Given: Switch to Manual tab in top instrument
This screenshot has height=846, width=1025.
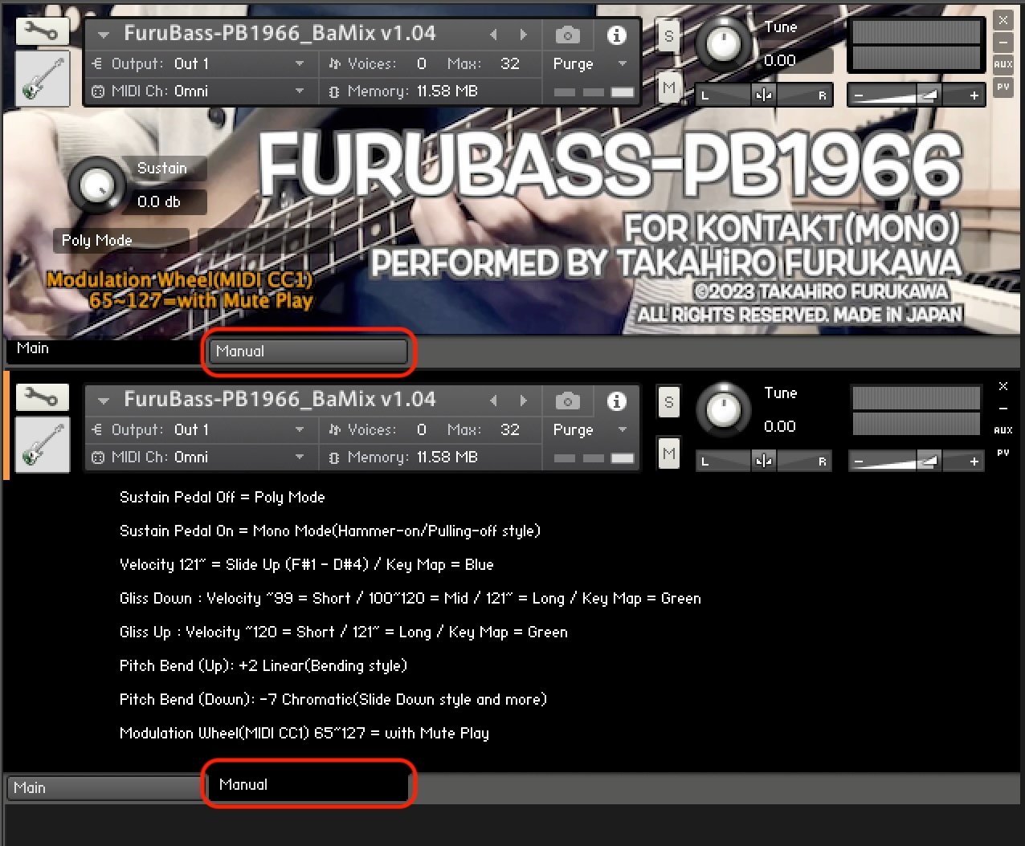Looking at the screenshot, I should coord(308,351).
